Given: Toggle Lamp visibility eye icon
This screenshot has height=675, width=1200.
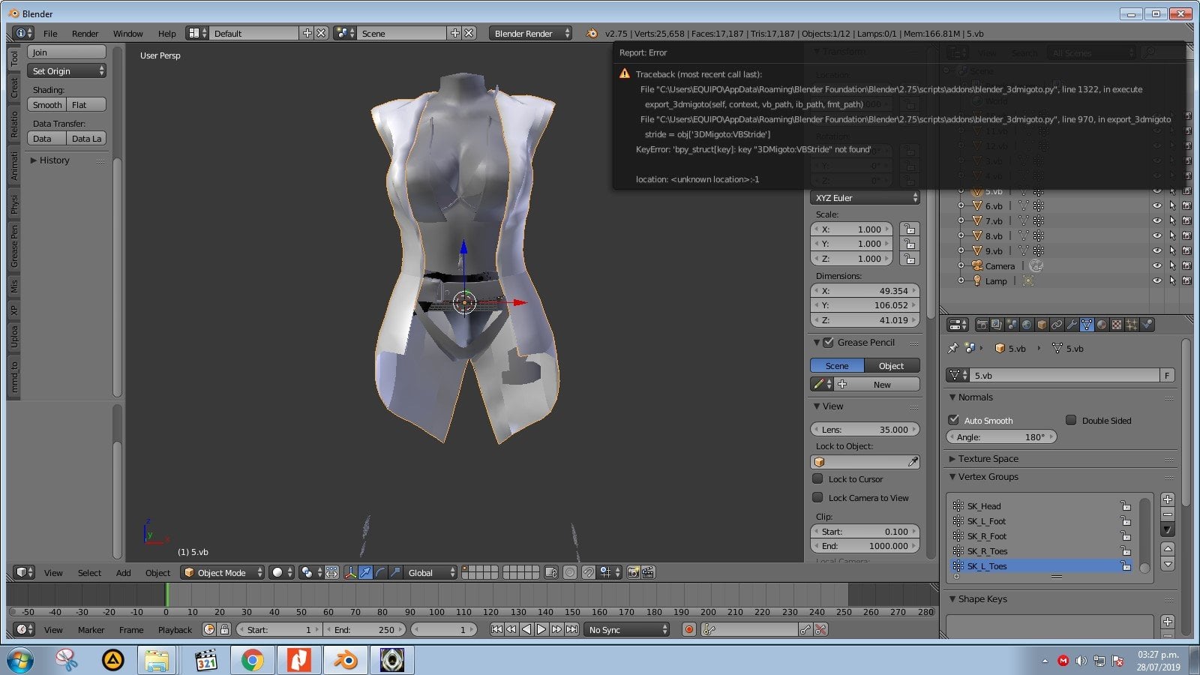Looking at the screenshot, I should coord(1156,280).
